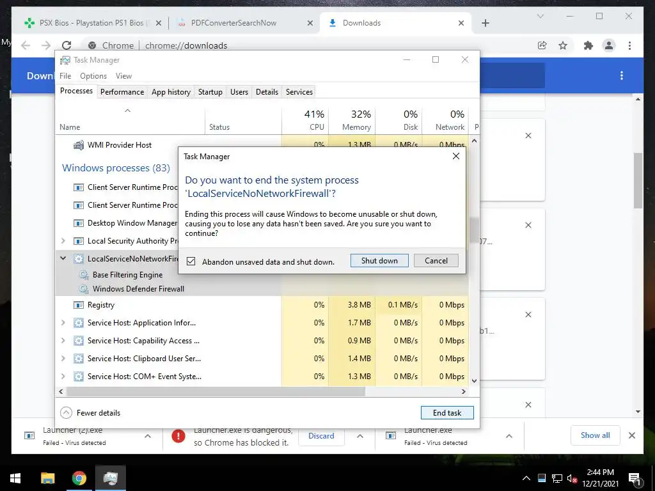Click the Task Manager horizontal scrollbar

click(x=216, y=391)
